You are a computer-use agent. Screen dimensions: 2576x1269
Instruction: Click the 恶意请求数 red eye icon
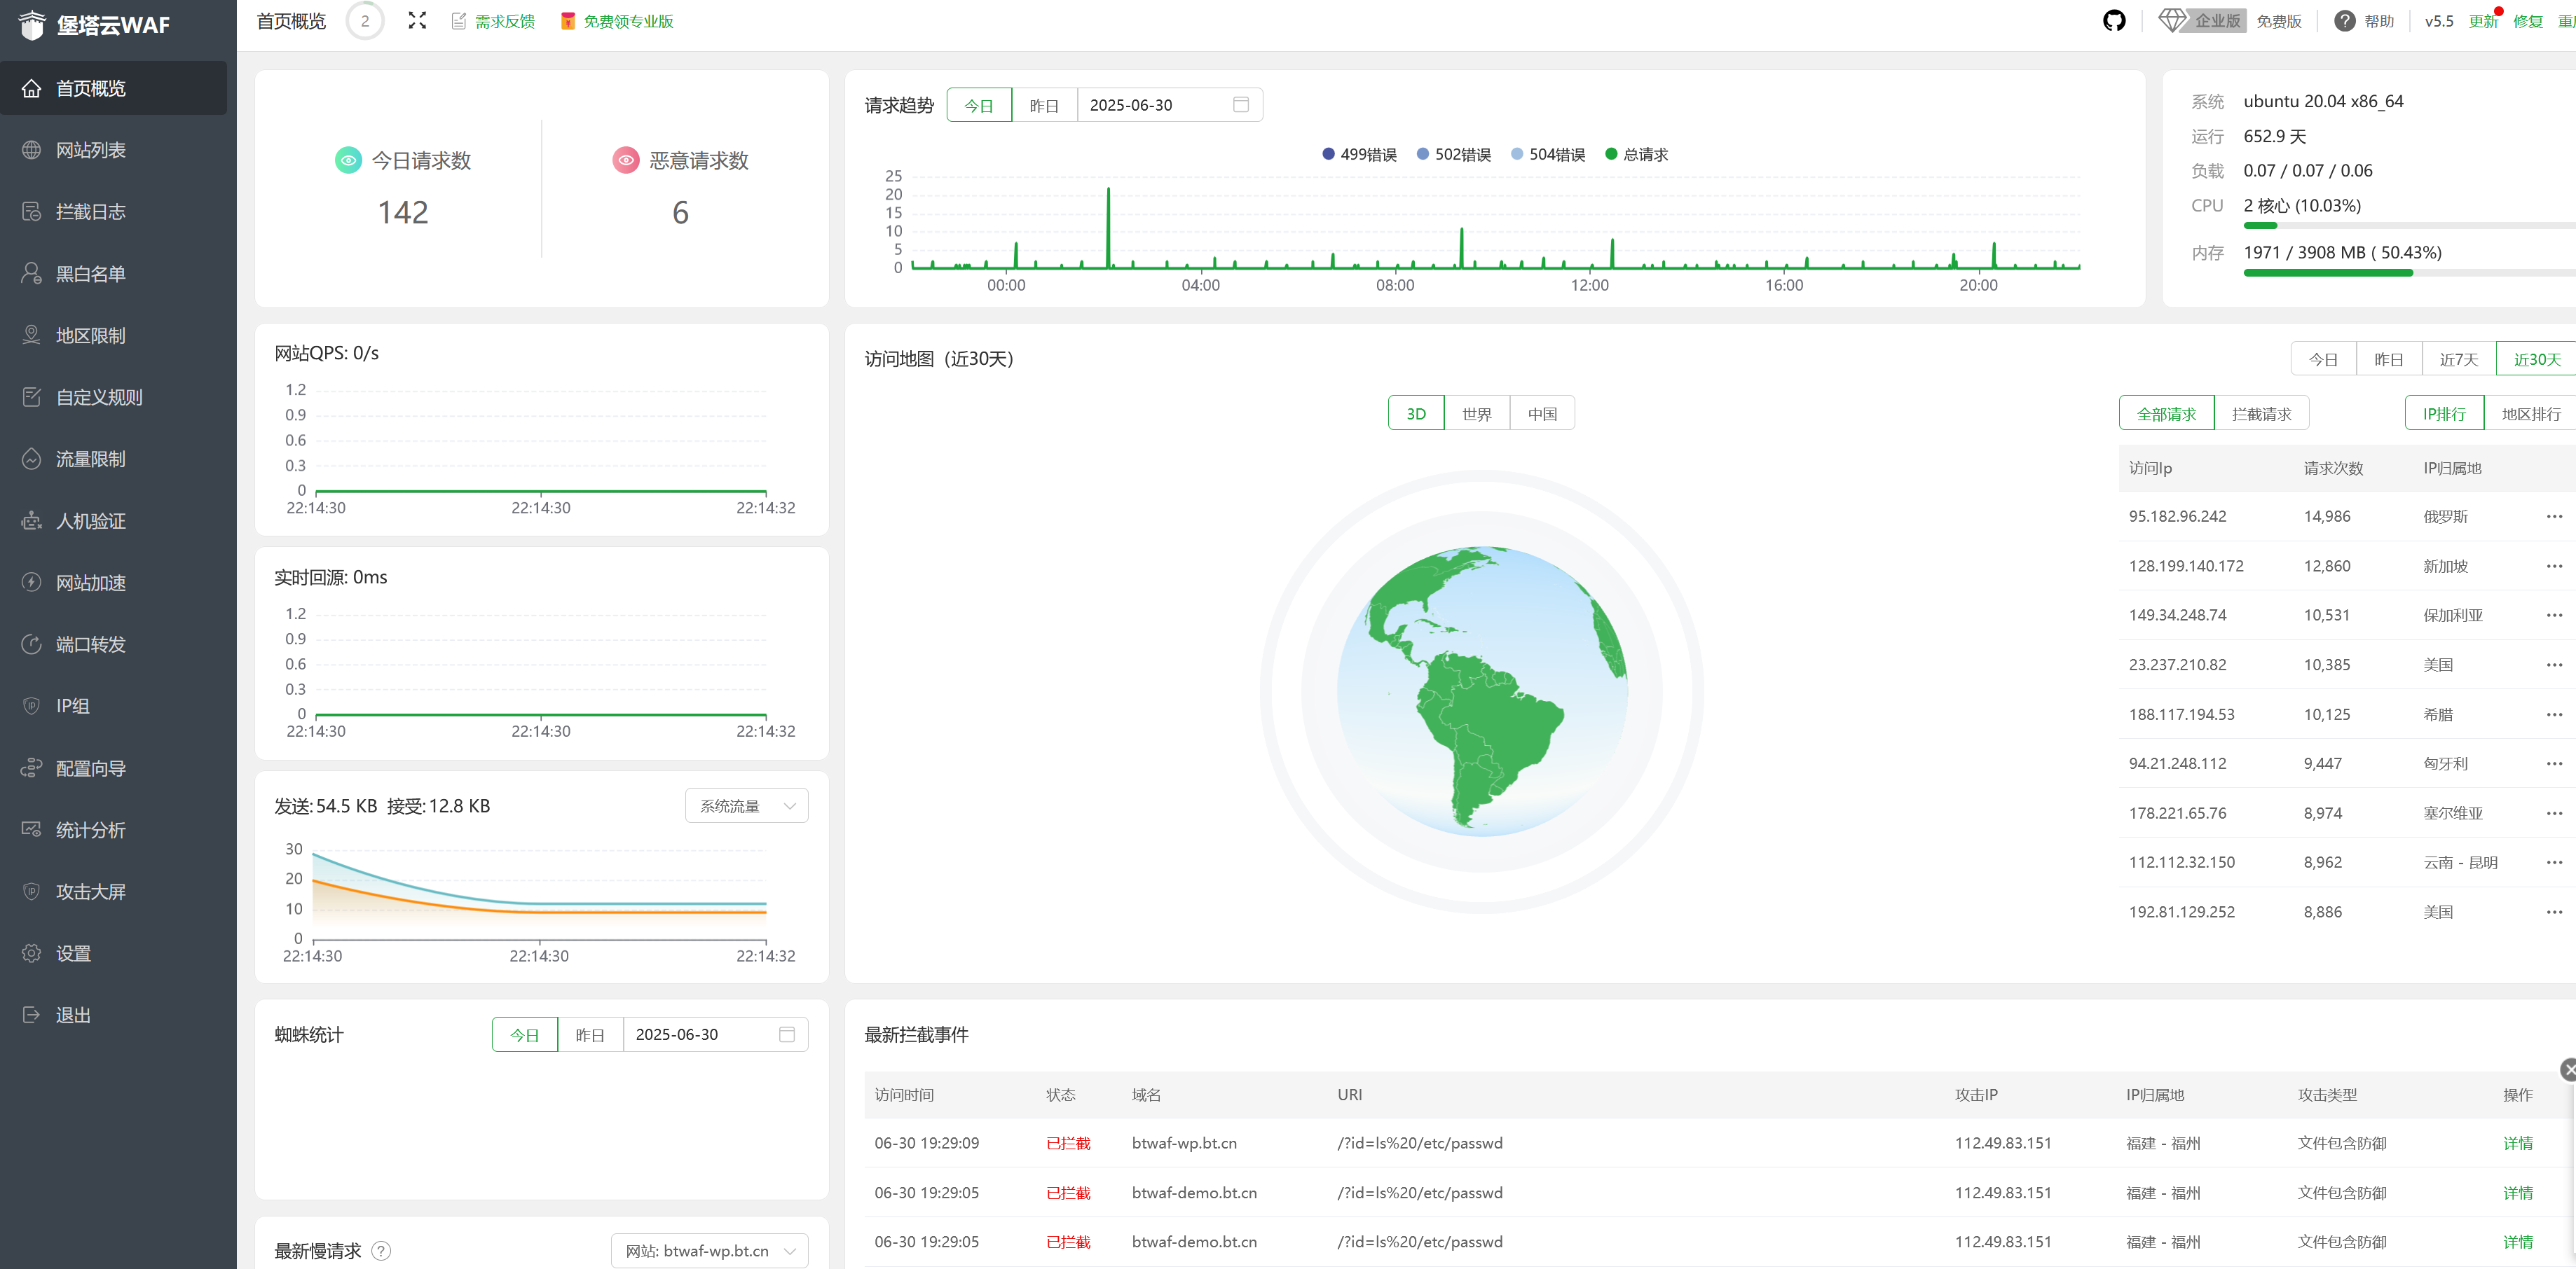tap(626, 160)
